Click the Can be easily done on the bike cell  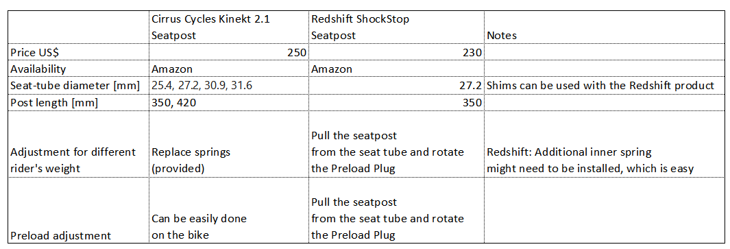point(228,210)
